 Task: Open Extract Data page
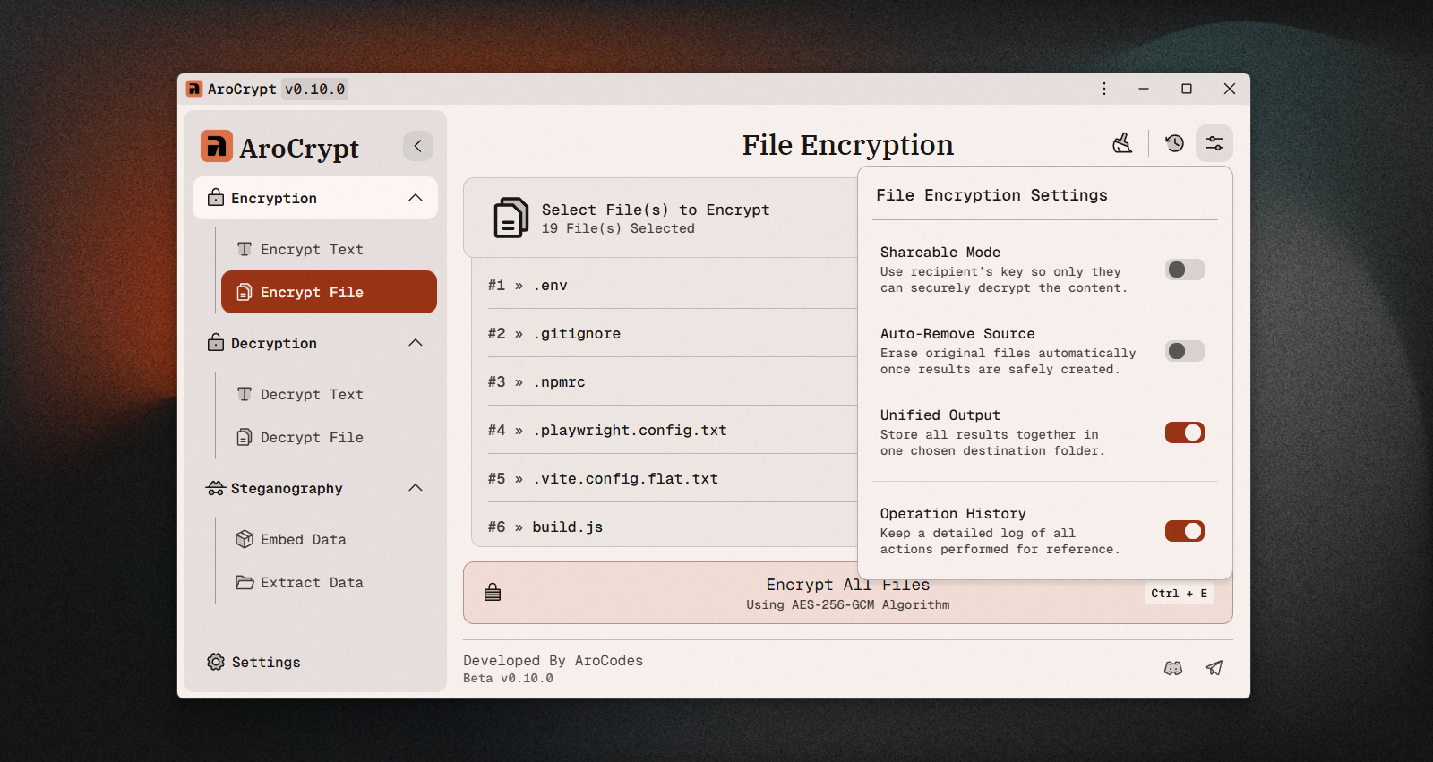329,582
